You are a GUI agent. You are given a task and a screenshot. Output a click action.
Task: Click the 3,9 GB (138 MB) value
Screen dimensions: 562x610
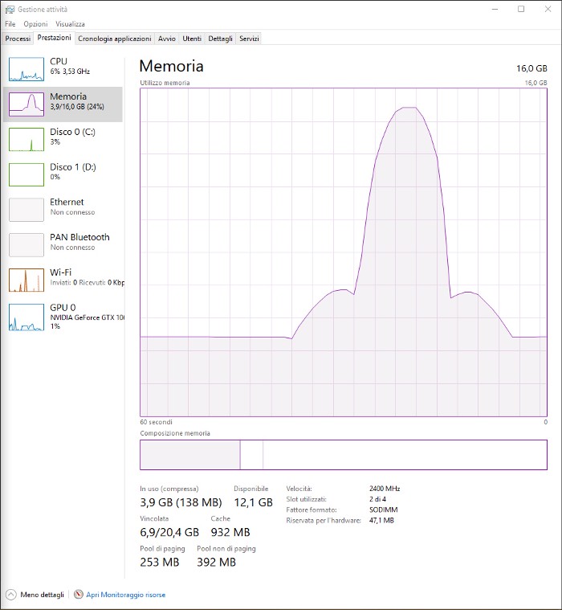[x=181, y=502]
